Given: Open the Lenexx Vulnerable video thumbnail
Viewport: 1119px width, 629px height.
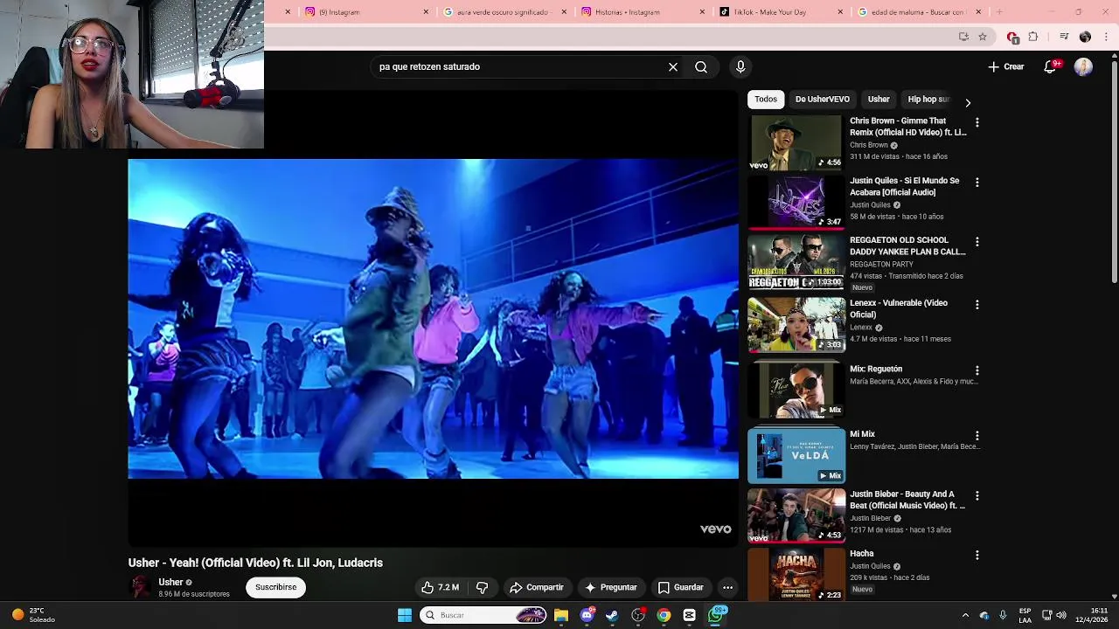Looking at the screenshot, I should coord(796,324).
